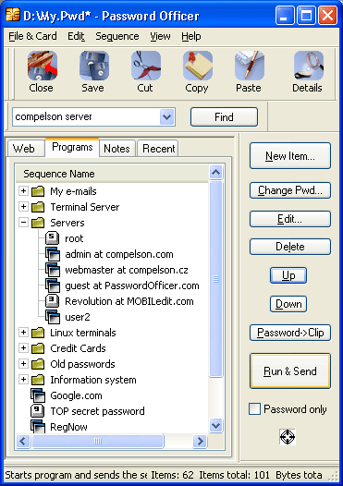Click the Delete button
This screenshot has height=486, width=343.
(x=290, y=247)
